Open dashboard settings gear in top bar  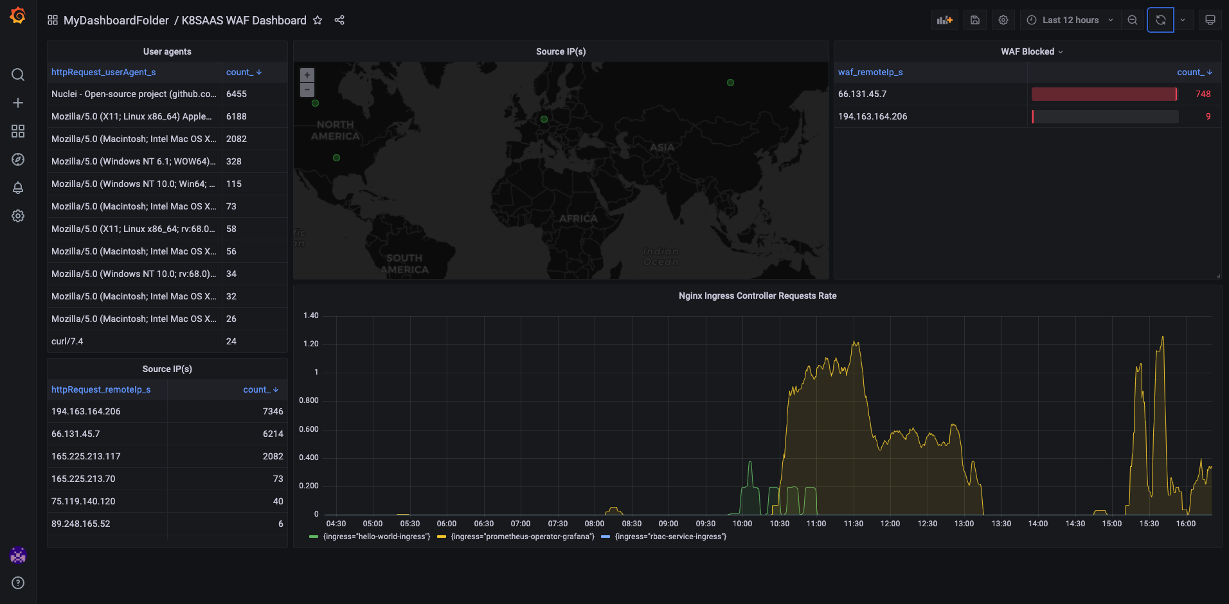pyautogui.click(x=1003, y=20)
